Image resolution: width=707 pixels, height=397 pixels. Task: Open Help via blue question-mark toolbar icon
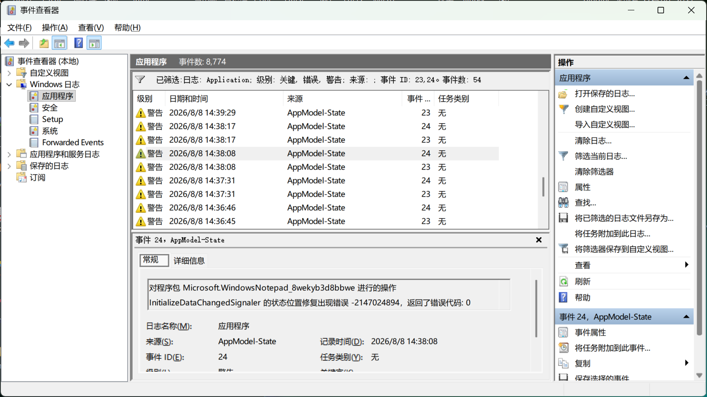tap(78, 43)
